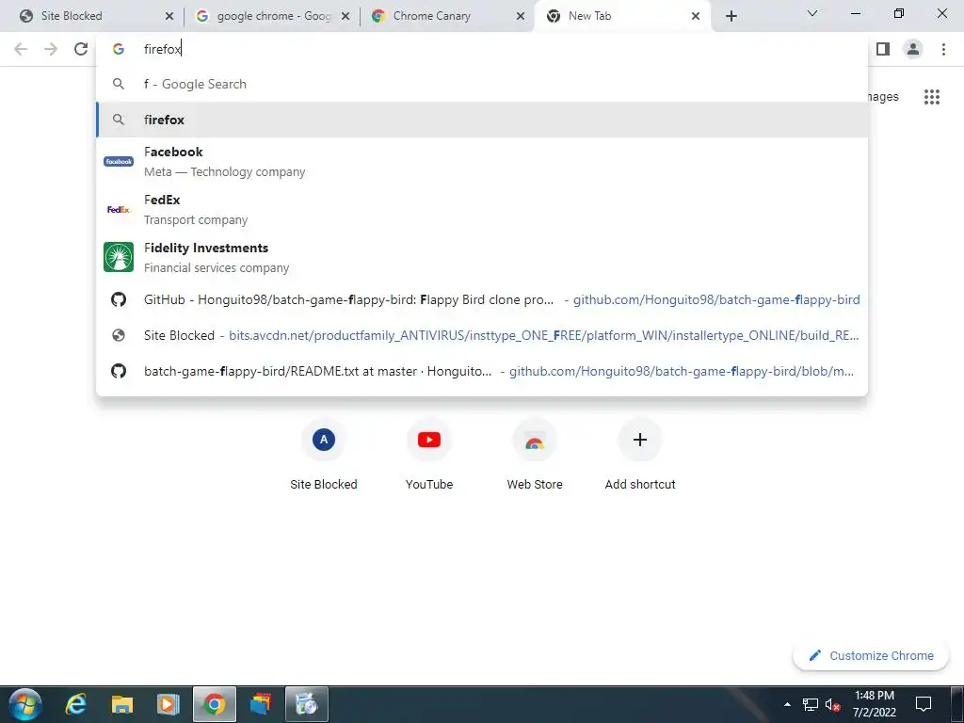
Task: Open the side panel icon
Action: (x=883, y=49)
